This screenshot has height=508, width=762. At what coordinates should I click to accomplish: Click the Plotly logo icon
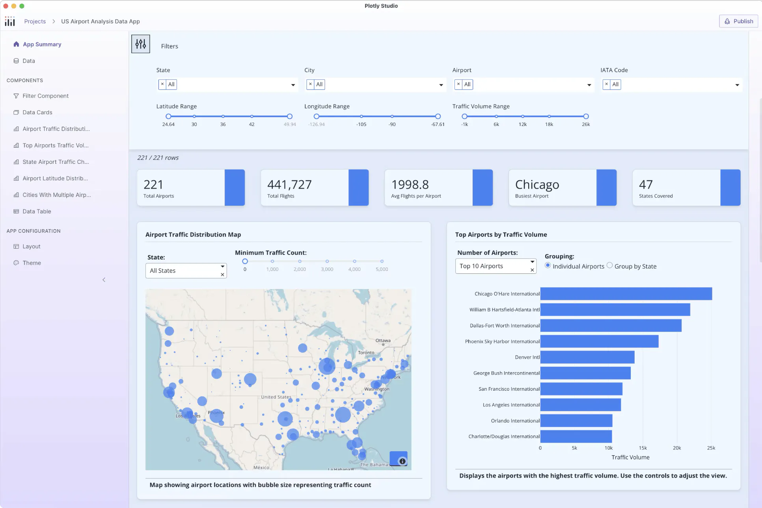10,21
